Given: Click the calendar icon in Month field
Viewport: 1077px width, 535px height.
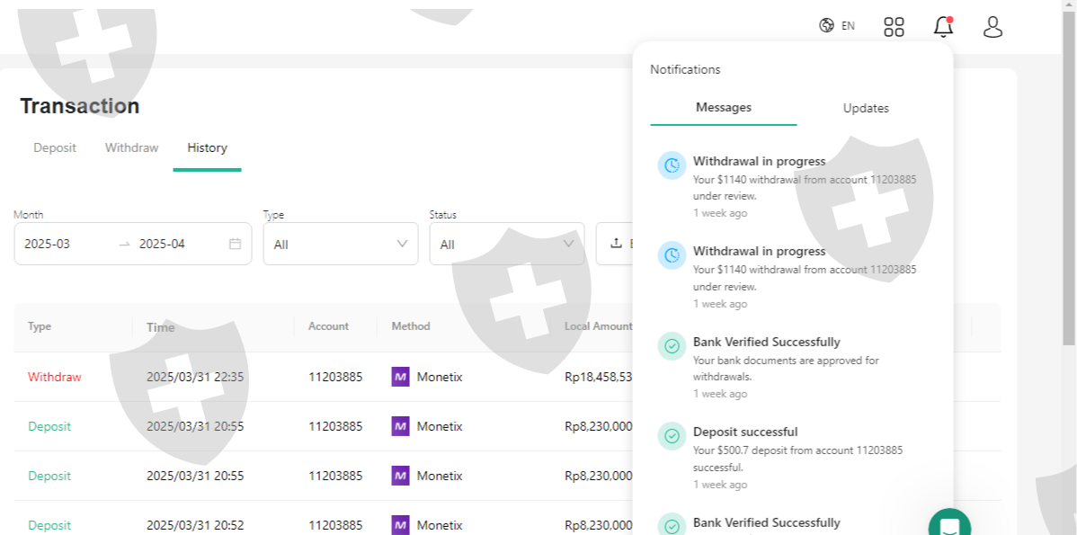Looking at the screenshot, I should (x=235, y=244).
